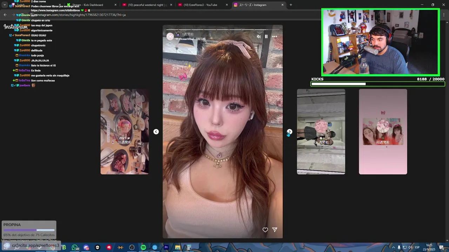Open the 35週間前 highlight thumbnail
449x252 pixels.
point(125,132)
